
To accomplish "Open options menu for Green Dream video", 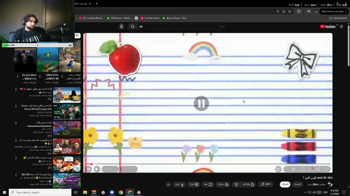I will [x=16, y=106].
